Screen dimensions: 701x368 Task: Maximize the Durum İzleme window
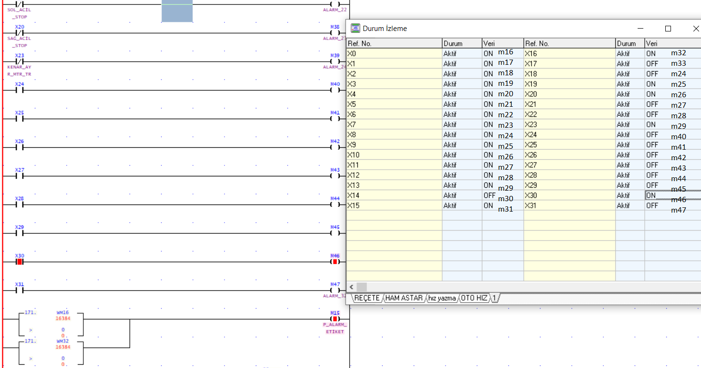pos(668,29)
